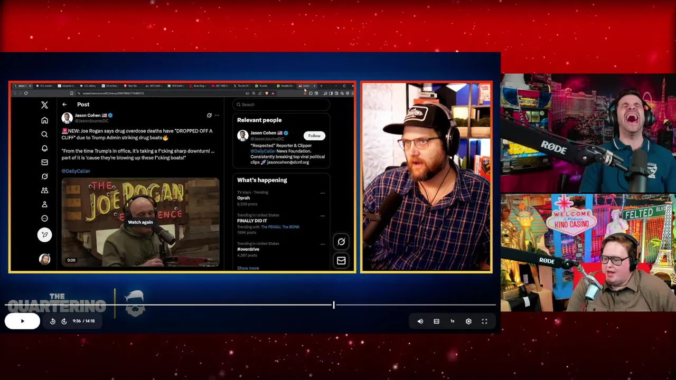
Task: Open Communities people icon in X sidebar
Action: (44, 190)
